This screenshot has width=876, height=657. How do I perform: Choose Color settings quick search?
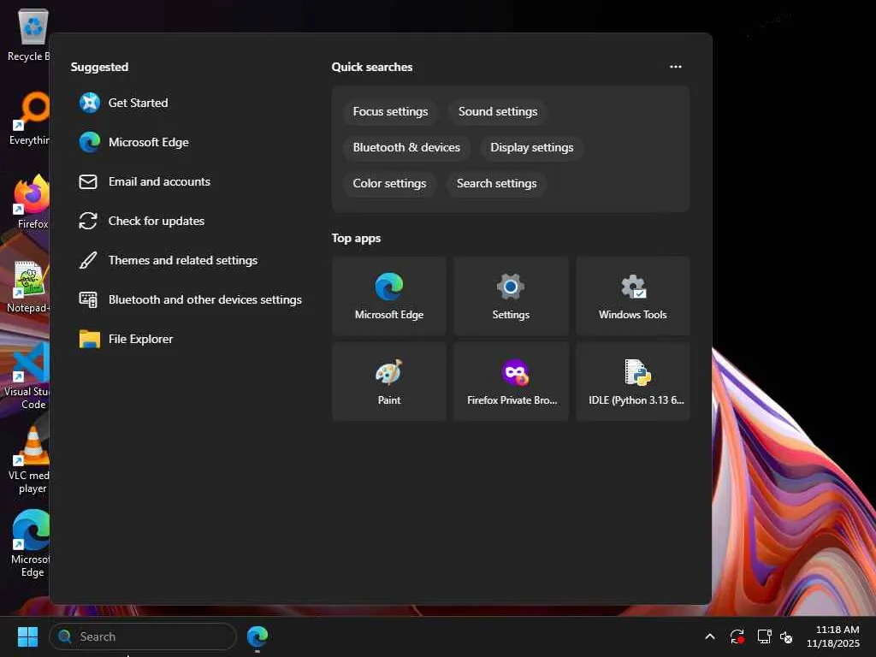click(x=389, y=183)
